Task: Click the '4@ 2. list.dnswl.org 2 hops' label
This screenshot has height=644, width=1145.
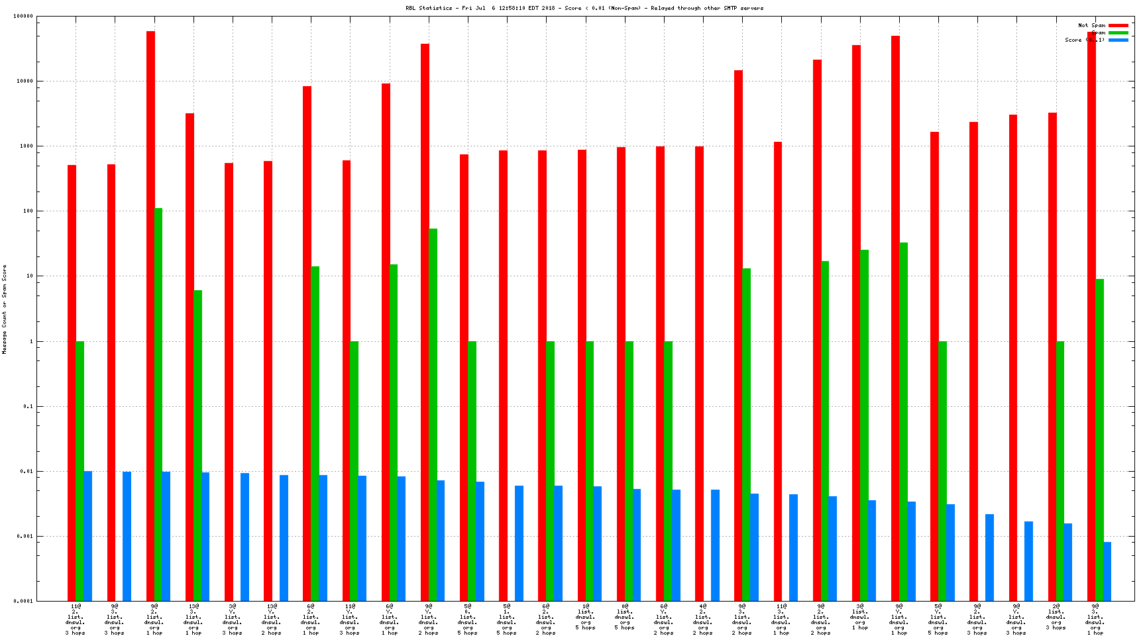Action: tap(703, 619)
